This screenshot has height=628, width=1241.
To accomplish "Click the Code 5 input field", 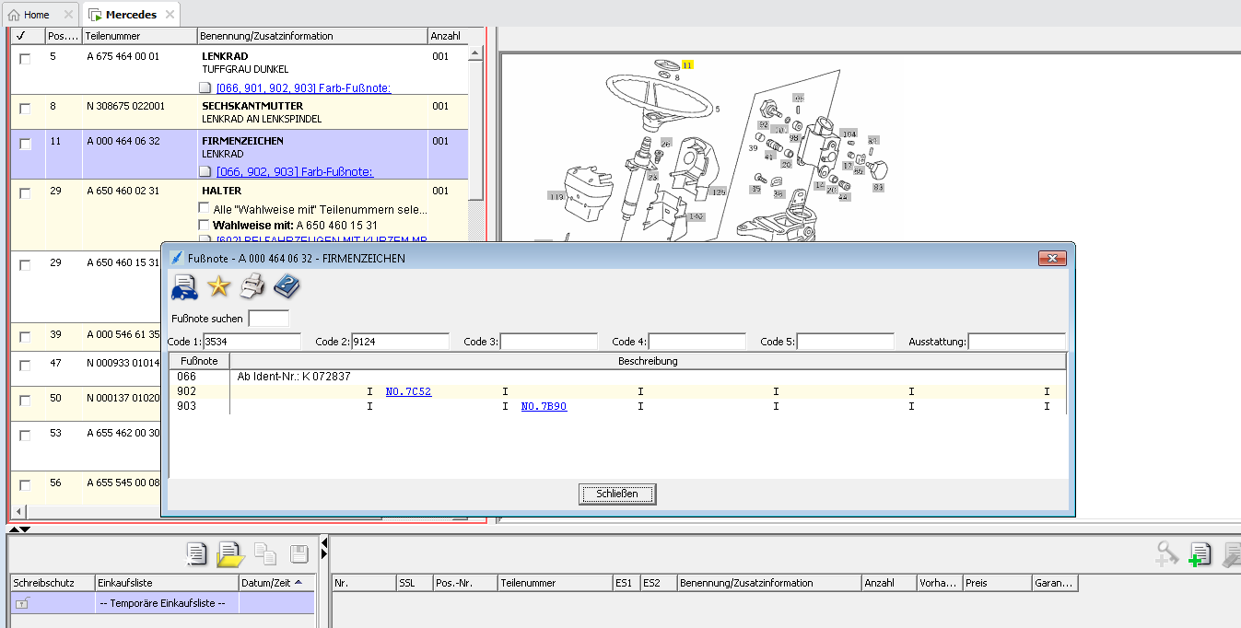I will point(845,342).
